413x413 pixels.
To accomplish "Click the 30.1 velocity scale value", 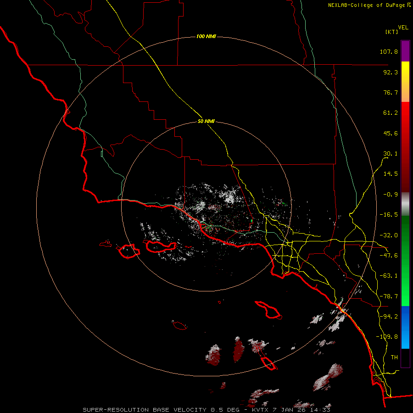I will [391, 154].
